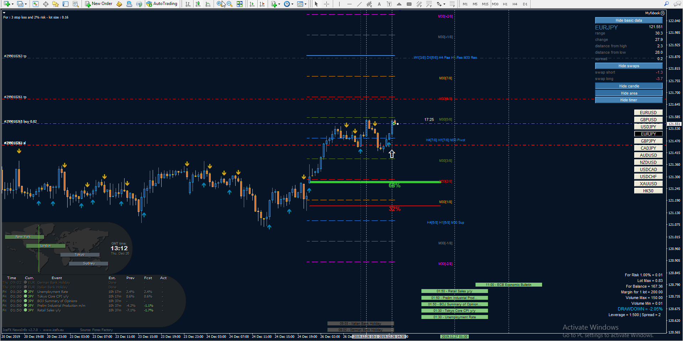Toggle chart shift

click(x=262, y=4)
